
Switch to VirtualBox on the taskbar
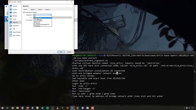pos(73,108)
